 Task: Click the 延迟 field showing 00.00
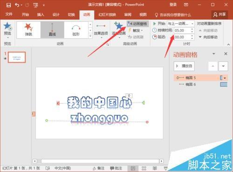coord(182,37)
